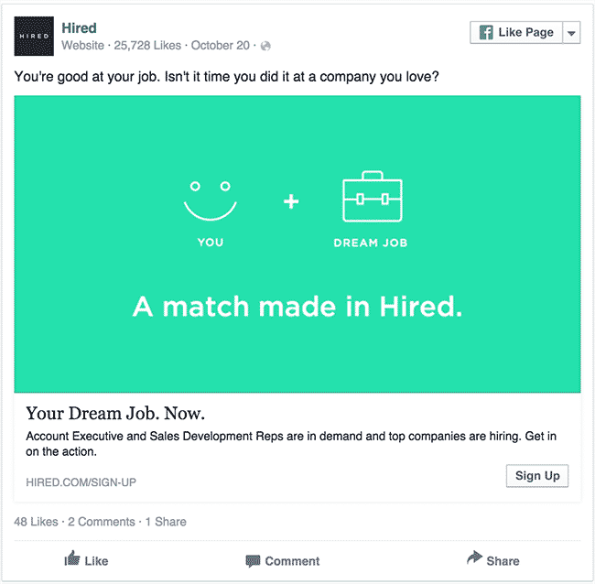Click the Sign Up button
The width and height of the screenshot is (595, 584).
537,476
